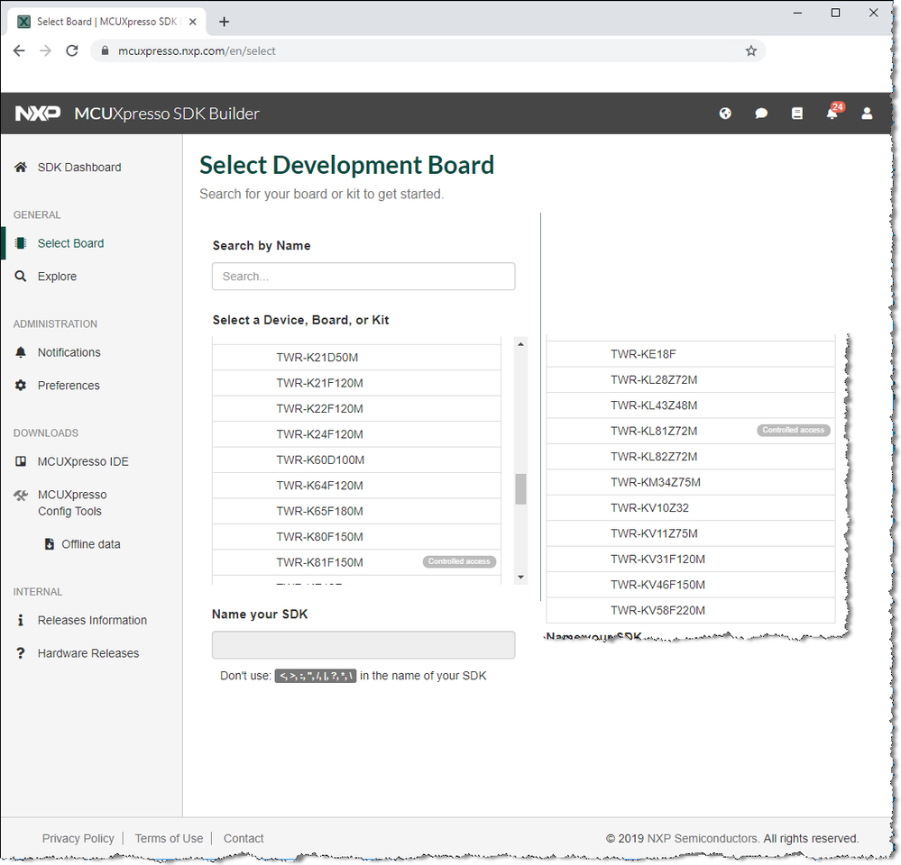Select TWR-K60D100M board

356,460
